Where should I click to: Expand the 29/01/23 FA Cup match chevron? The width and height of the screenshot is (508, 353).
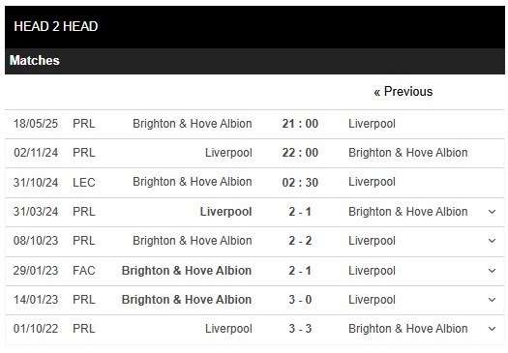492,271
